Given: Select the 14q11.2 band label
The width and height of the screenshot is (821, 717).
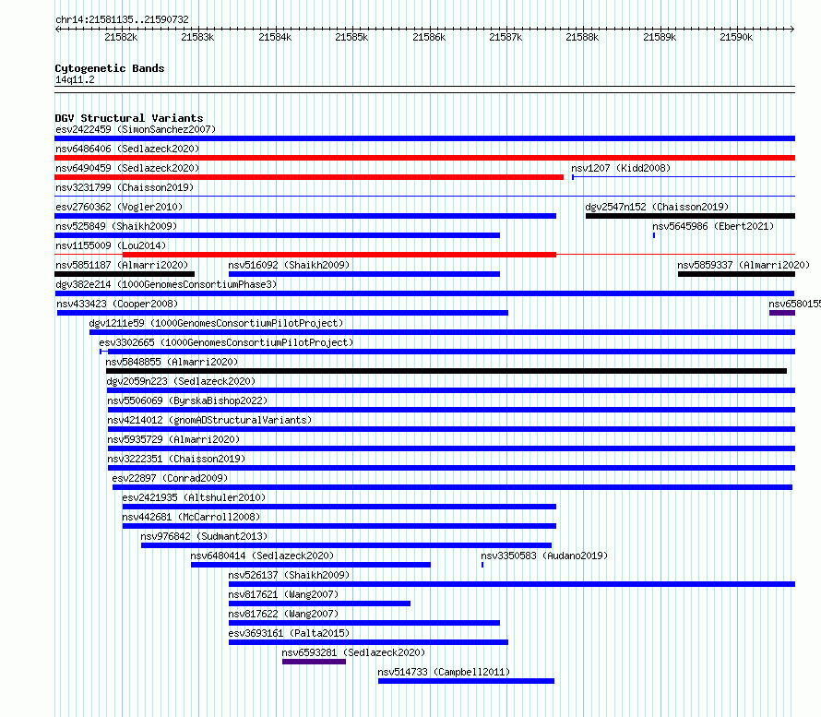Looking at the screenshot, I should click(x=75, y=80).
